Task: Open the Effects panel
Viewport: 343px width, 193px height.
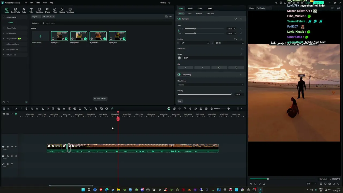Action: (47, 10)
